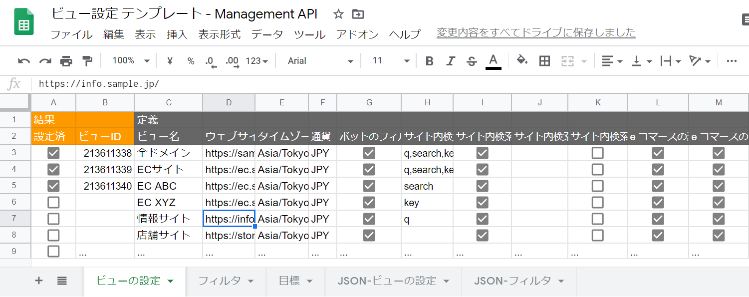Viewport: 749px width, 297px height.
Task: Decrease decimal places
Action: pyautogui.click(x=211, y=61)
